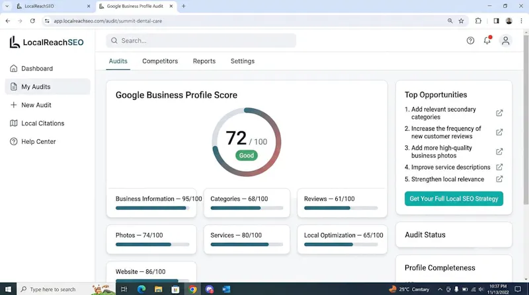Open the user account avatar in app header

click(x=505, y=41)
